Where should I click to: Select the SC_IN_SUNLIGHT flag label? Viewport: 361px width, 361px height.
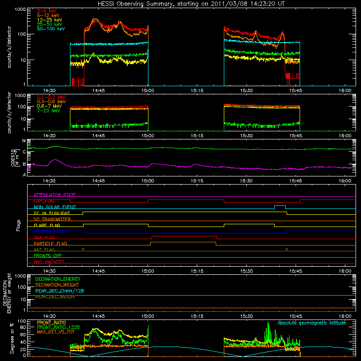click(52, 213)
